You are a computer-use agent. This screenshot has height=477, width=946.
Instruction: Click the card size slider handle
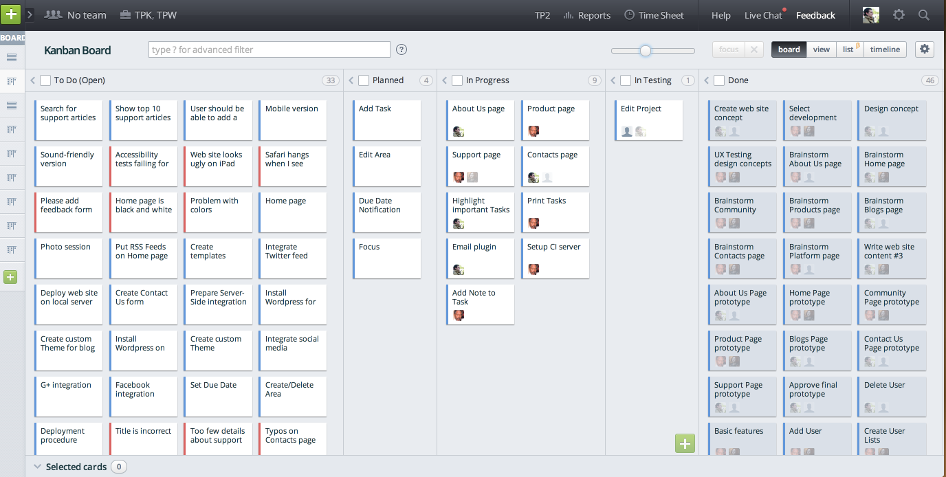click(x=645, y=50)
